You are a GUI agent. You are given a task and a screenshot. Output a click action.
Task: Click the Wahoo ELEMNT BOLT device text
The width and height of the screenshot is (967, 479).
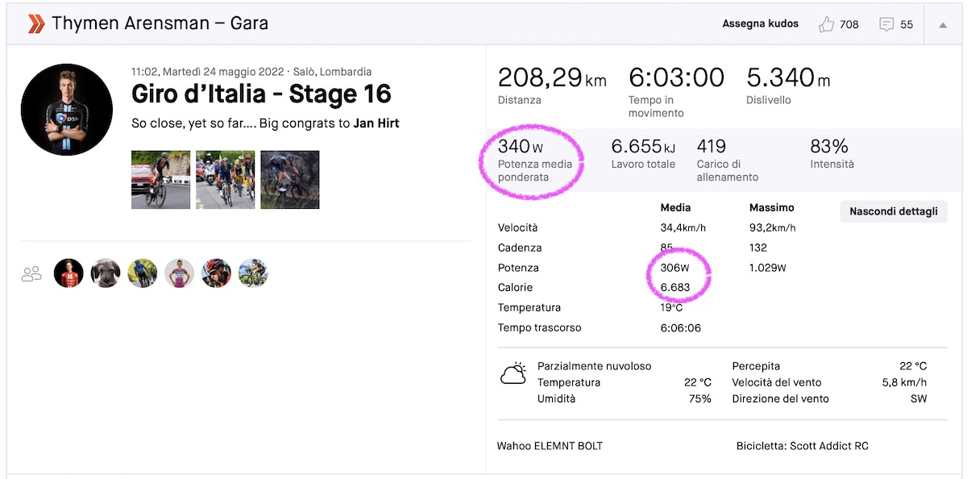pyautogui.click(x=550, y=446)
